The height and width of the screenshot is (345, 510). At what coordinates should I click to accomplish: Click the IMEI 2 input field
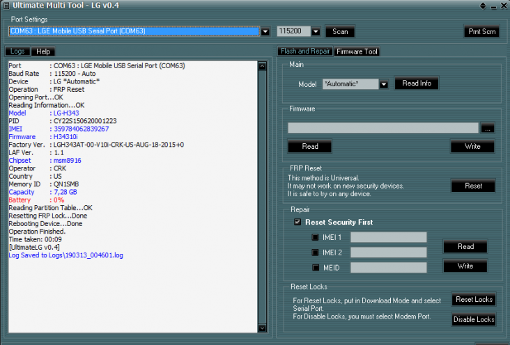coord(389,252)
